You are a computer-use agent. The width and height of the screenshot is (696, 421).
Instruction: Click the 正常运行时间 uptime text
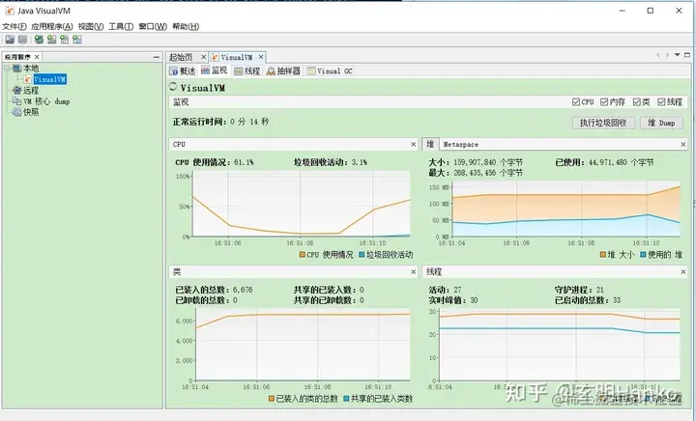coord(220,122)
